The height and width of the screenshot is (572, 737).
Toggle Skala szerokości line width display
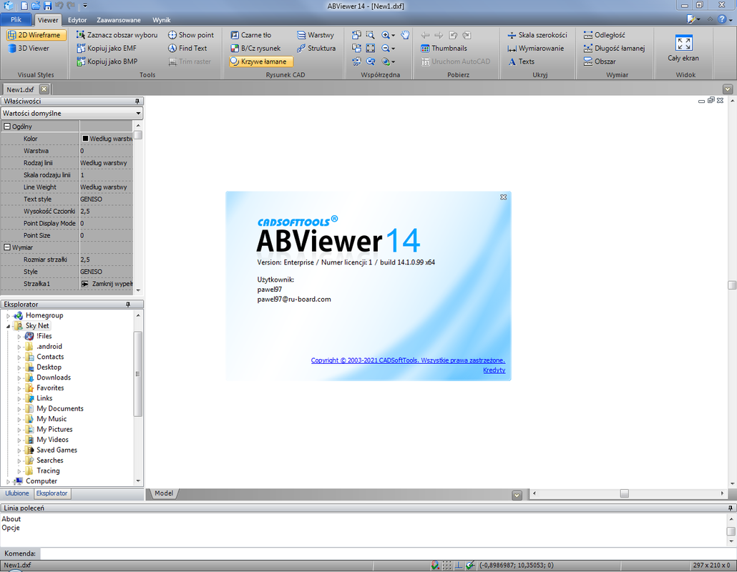537,35
